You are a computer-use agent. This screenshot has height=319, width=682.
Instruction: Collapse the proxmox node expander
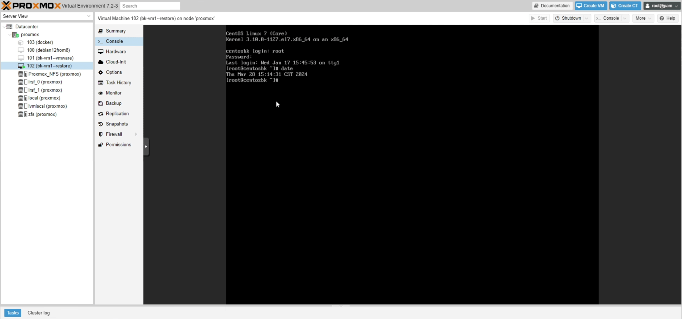coord(10,35)
